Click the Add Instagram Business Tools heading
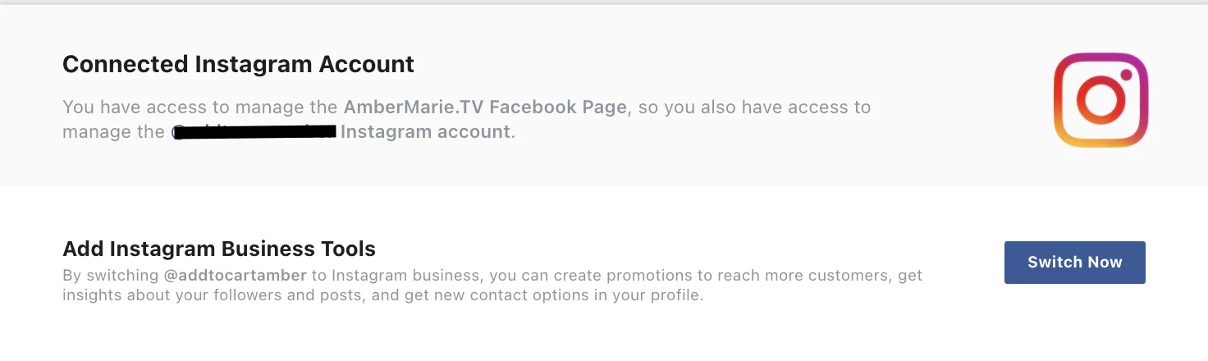The height and width of the screenshot is (361, 1208). [x=219, y=249]
